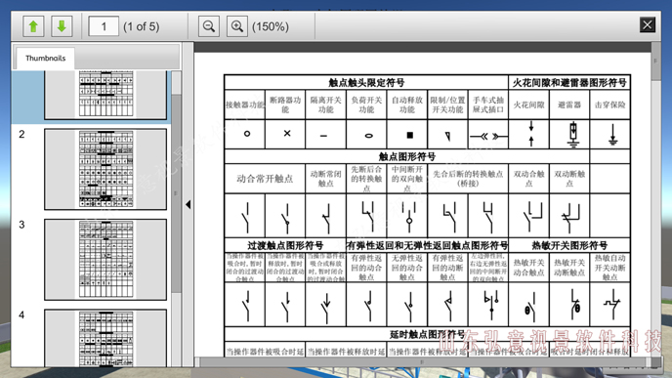Click the contactor circle symbol
This screenshot has height=378, width=672.
click(x=247, y=134)
